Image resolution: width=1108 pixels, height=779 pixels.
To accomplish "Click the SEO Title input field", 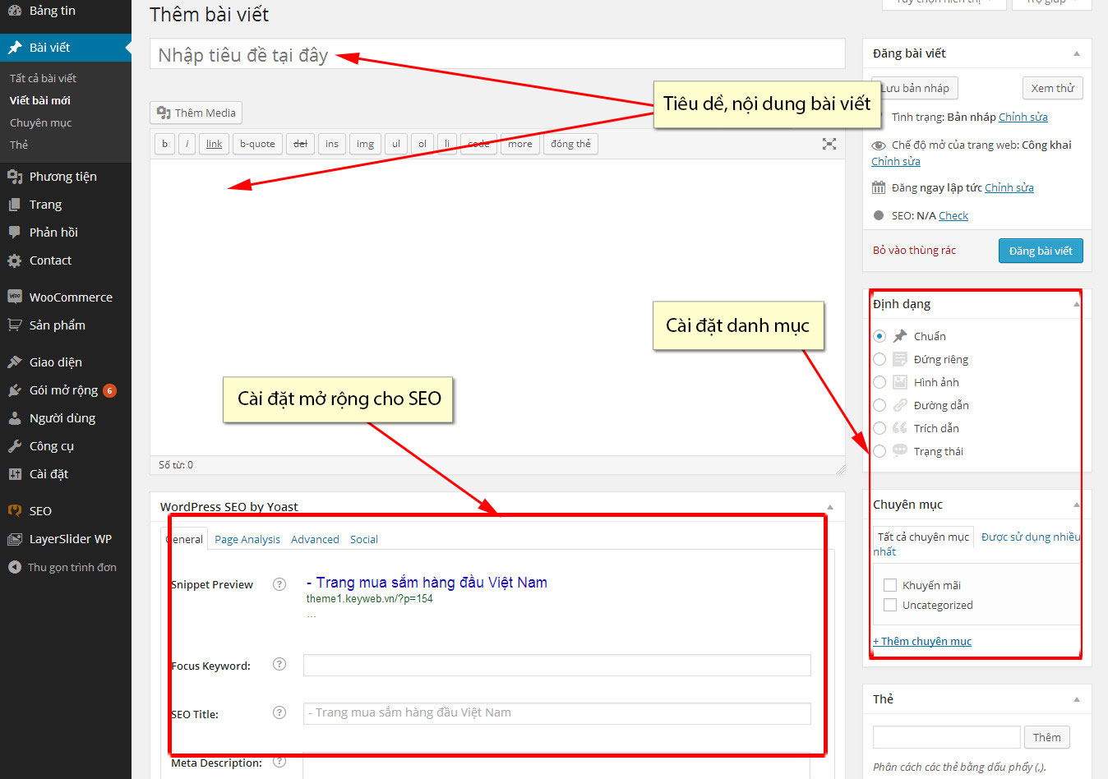I will (x=556, y=713).
